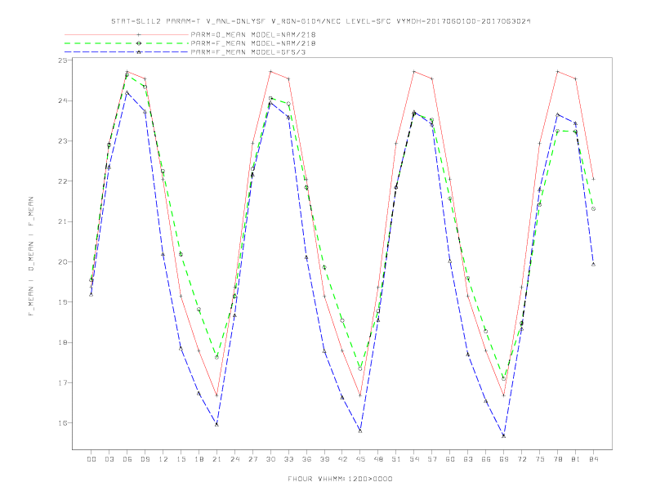Screen dimensions: 647x500
Task: Click x-axis forecast hour label 27
Action: coord(252,459)
